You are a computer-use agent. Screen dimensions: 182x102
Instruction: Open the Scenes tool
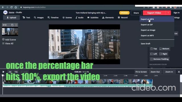tap(67, 18)
